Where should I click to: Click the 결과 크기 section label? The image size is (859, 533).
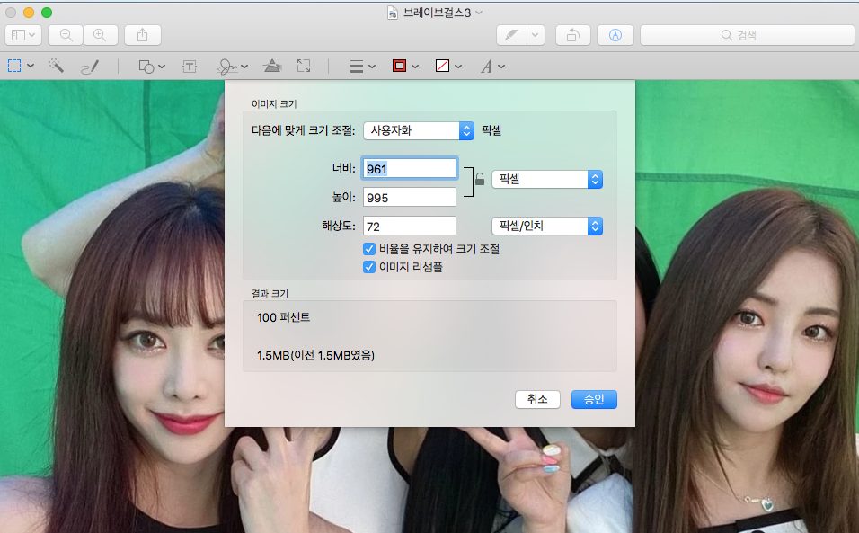click(270, 294)
